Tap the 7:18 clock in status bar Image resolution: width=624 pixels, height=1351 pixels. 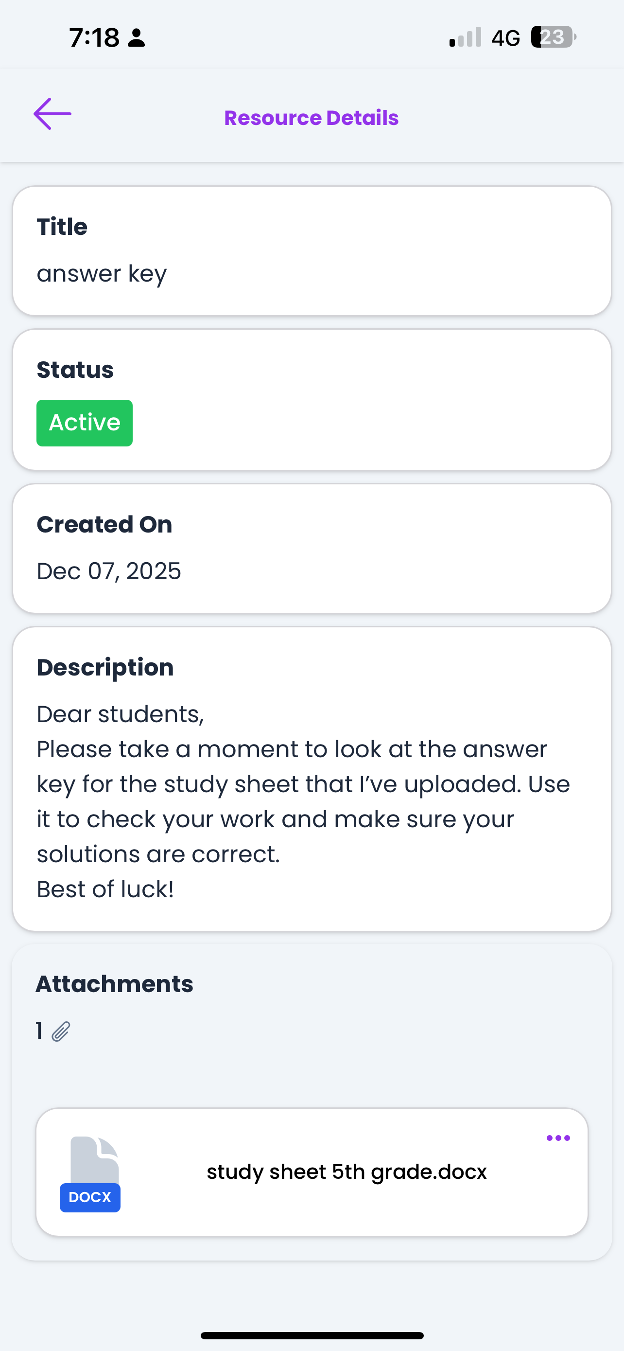pyautogui.click(x=94, y=38)
